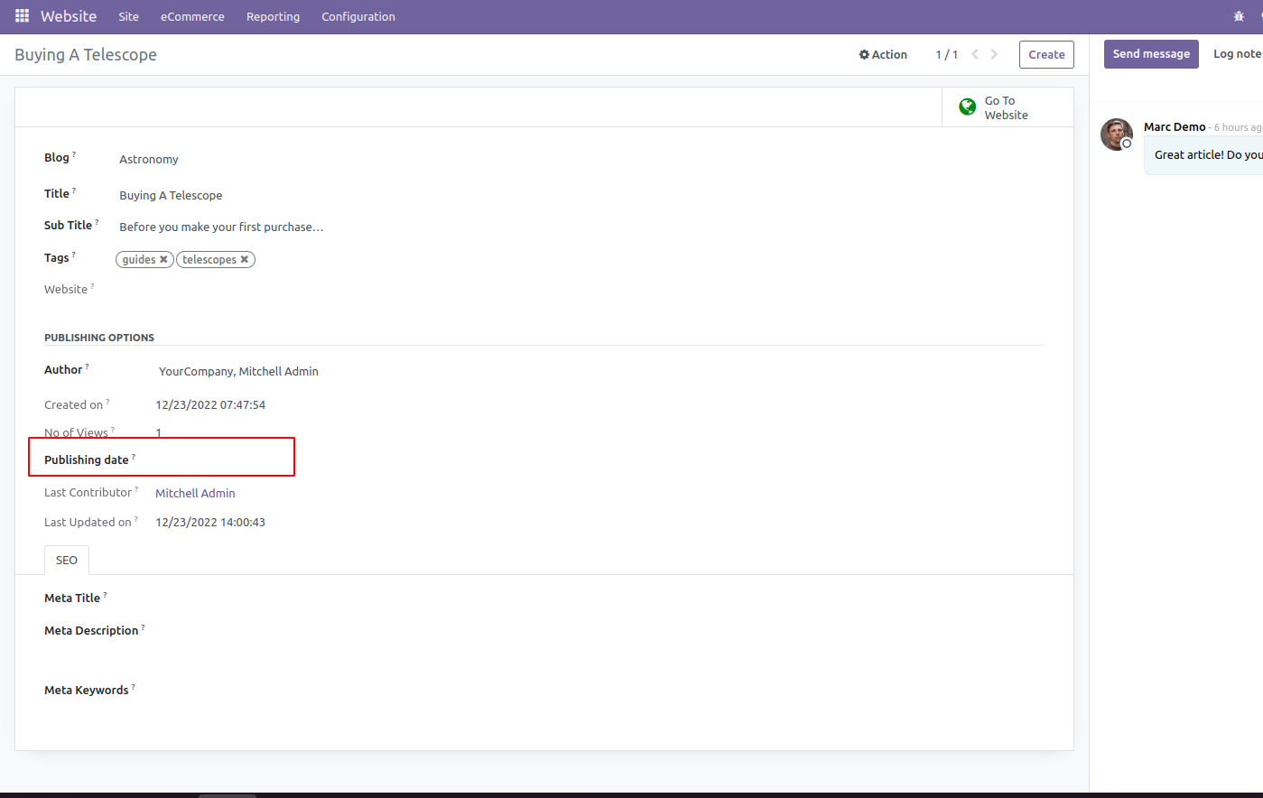Screen dimensions: 1263x798
Task: Click the empty Website field
Action: coord(226,289)
